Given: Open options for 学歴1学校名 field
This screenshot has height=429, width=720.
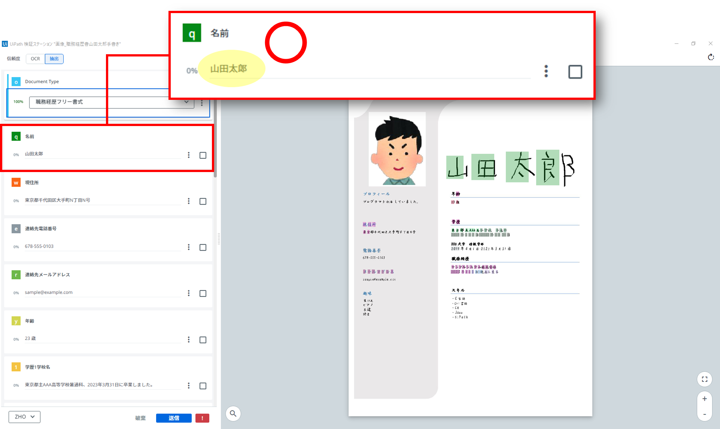Looking at the screenshot, I should click(x=189, y=386).
